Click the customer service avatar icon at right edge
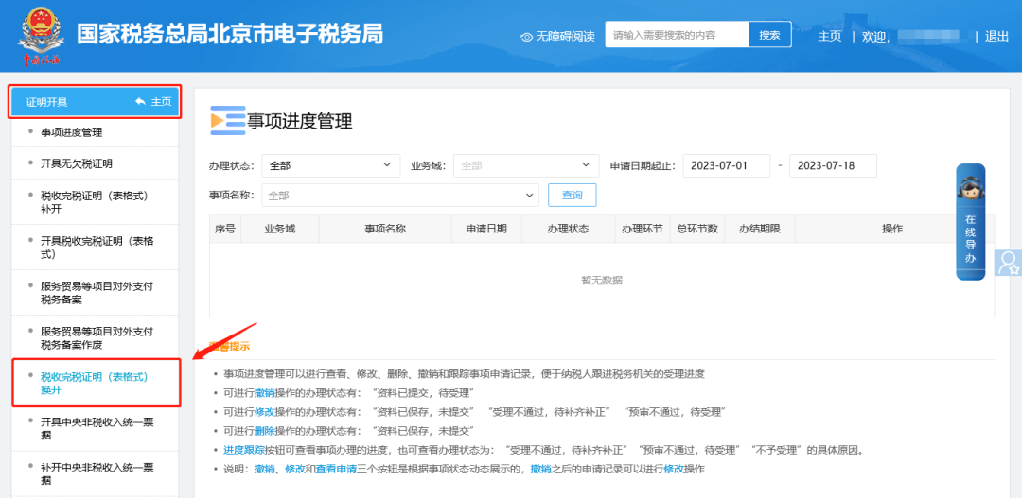Viewport: 1022px width, 498px height. [x=1009, y=262]
